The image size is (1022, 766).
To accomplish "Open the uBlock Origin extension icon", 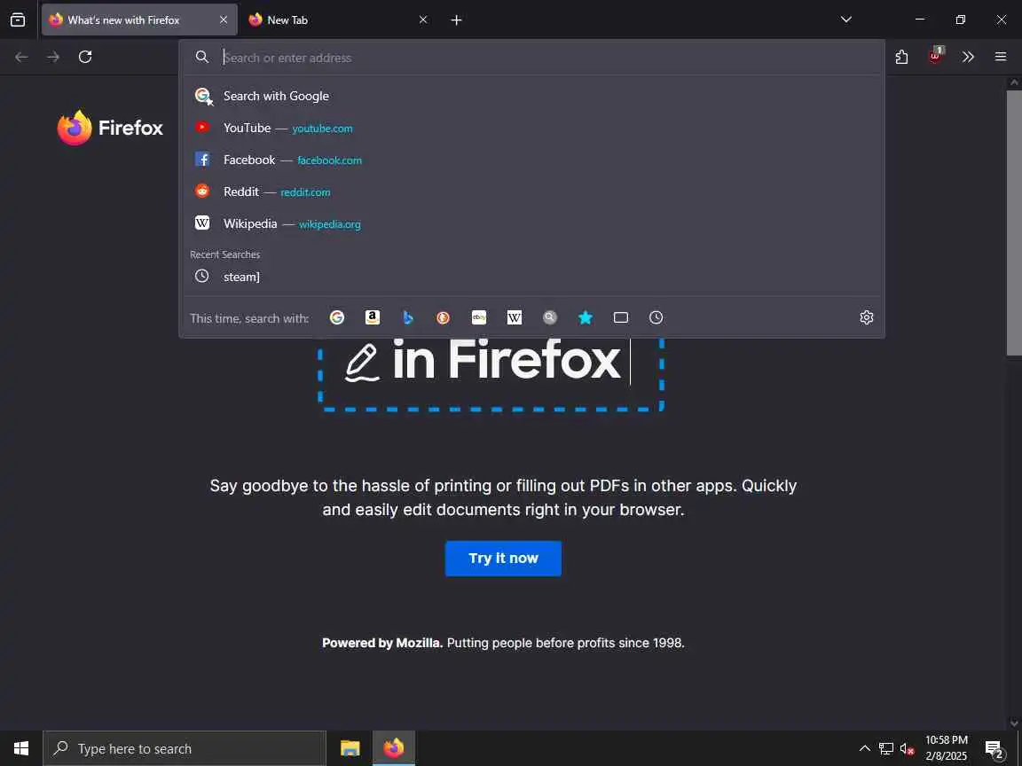I will 935,56.
